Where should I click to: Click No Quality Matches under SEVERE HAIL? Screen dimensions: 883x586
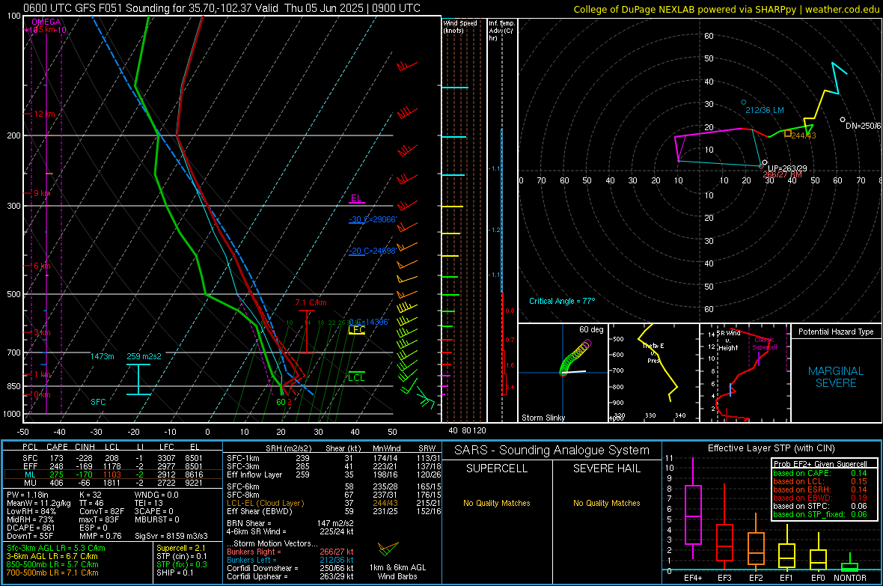pyautogui.click(x=606, y=503)
